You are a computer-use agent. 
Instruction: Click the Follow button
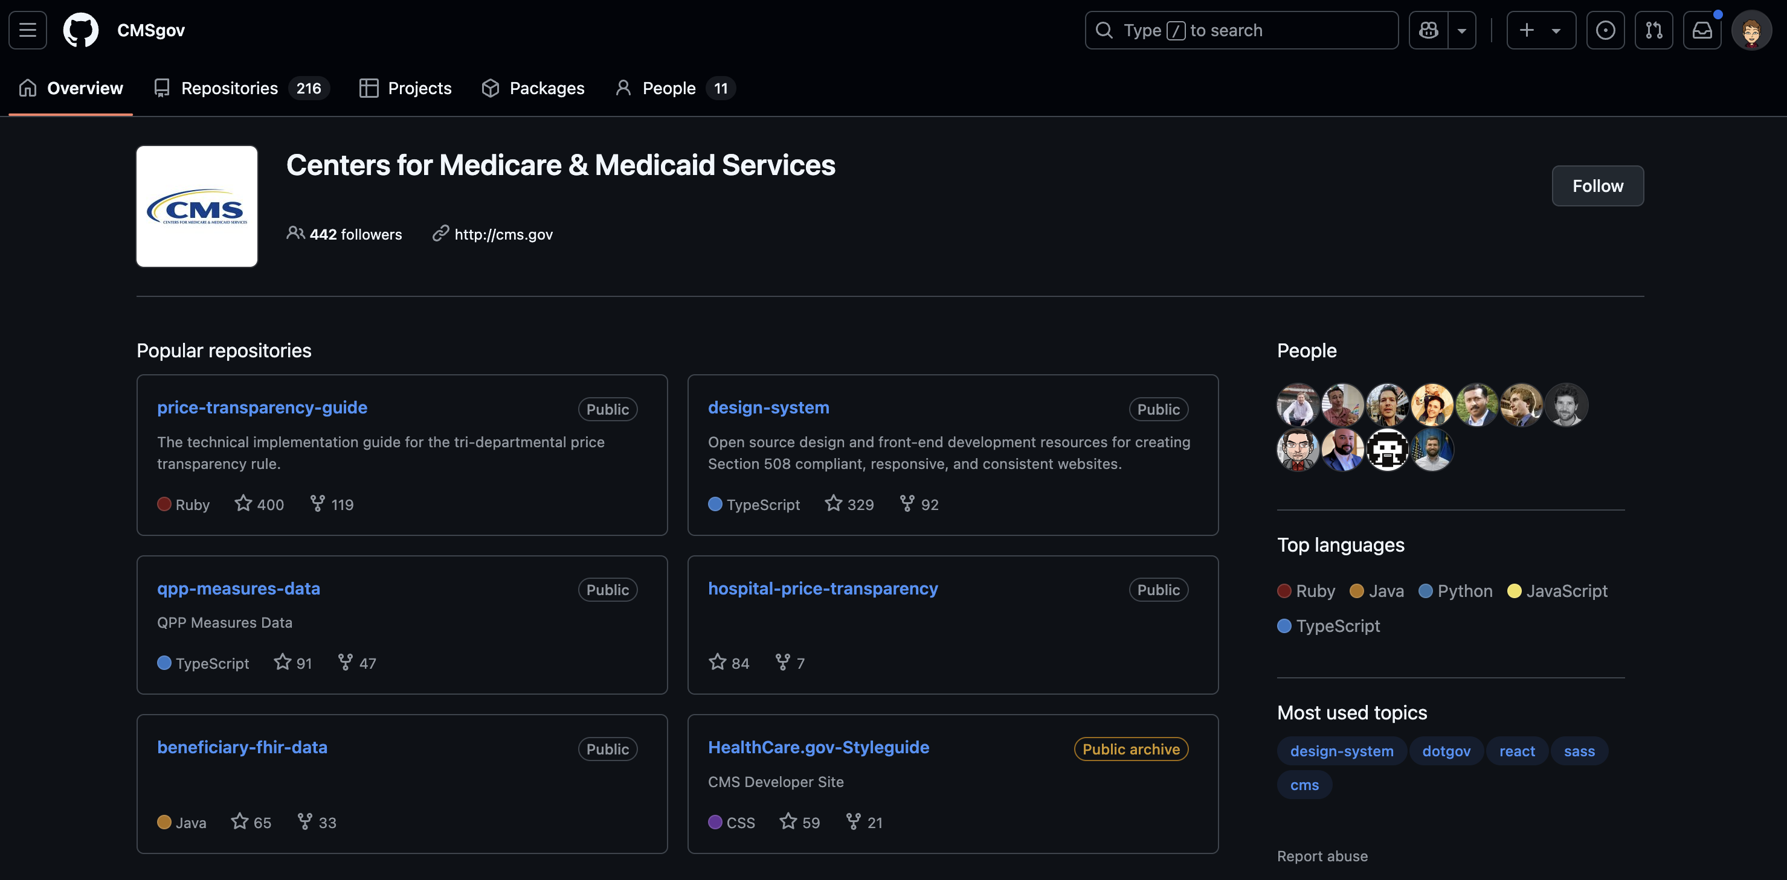click(x=1597, y=186)
